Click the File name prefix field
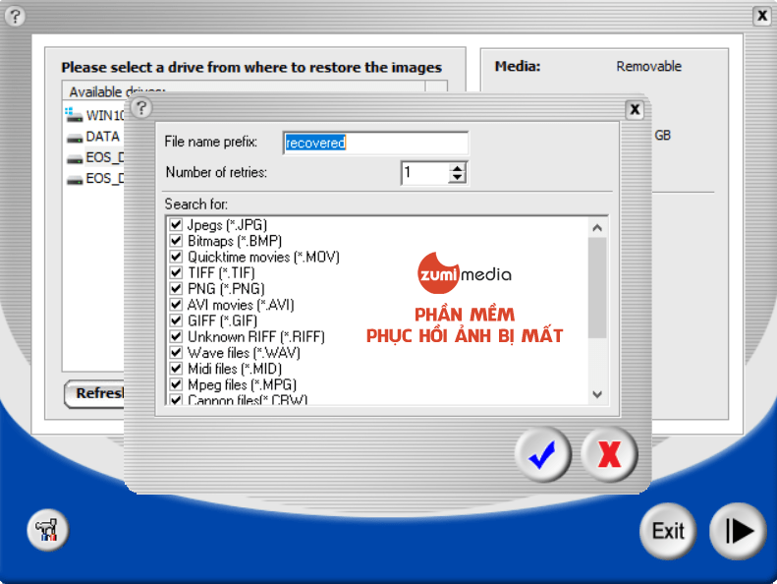The image size is (777, 584). click(374, 144)
